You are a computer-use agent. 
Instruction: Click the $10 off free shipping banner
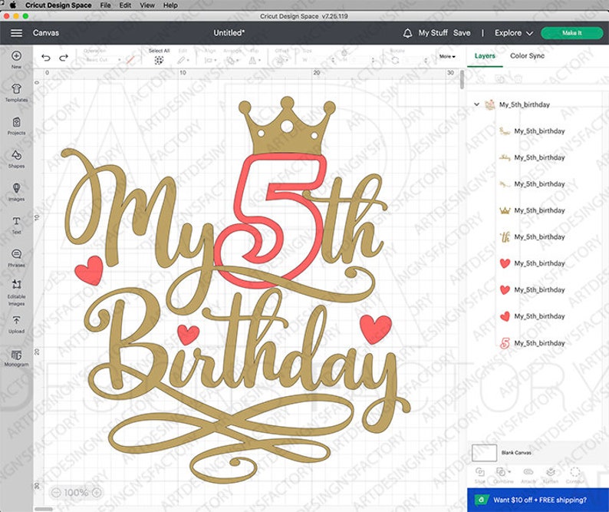coord(538,500)
